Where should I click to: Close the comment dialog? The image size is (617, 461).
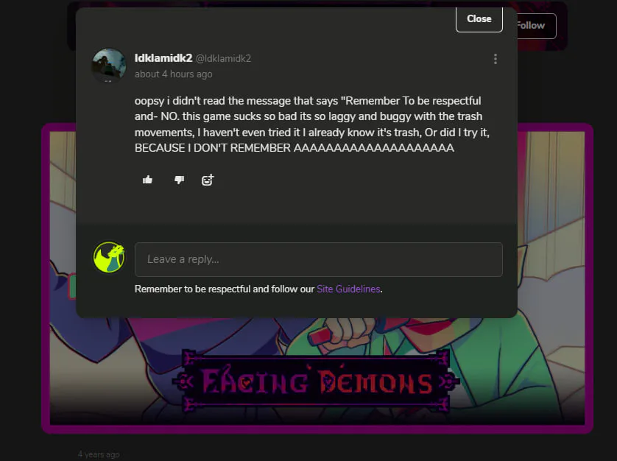(479, 19)
